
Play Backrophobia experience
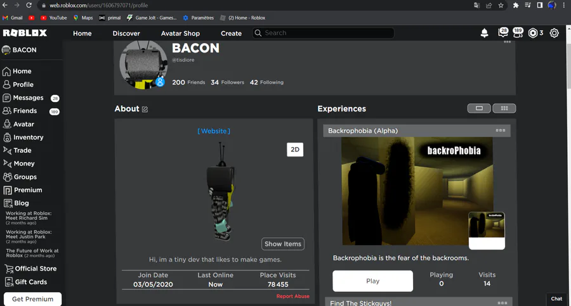coord(372,281)
